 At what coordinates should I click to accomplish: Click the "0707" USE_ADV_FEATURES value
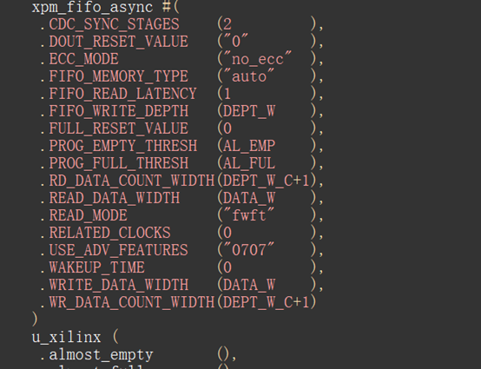tap(248, 250)
